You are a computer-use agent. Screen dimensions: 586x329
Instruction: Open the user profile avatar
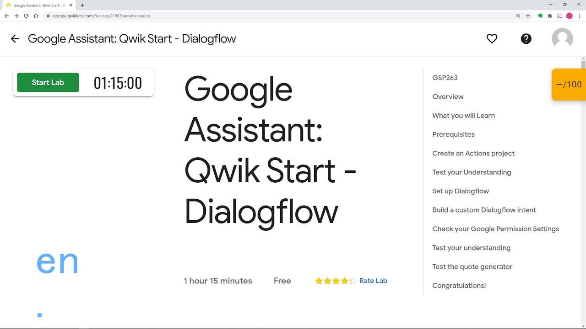(x=562, y=39)
